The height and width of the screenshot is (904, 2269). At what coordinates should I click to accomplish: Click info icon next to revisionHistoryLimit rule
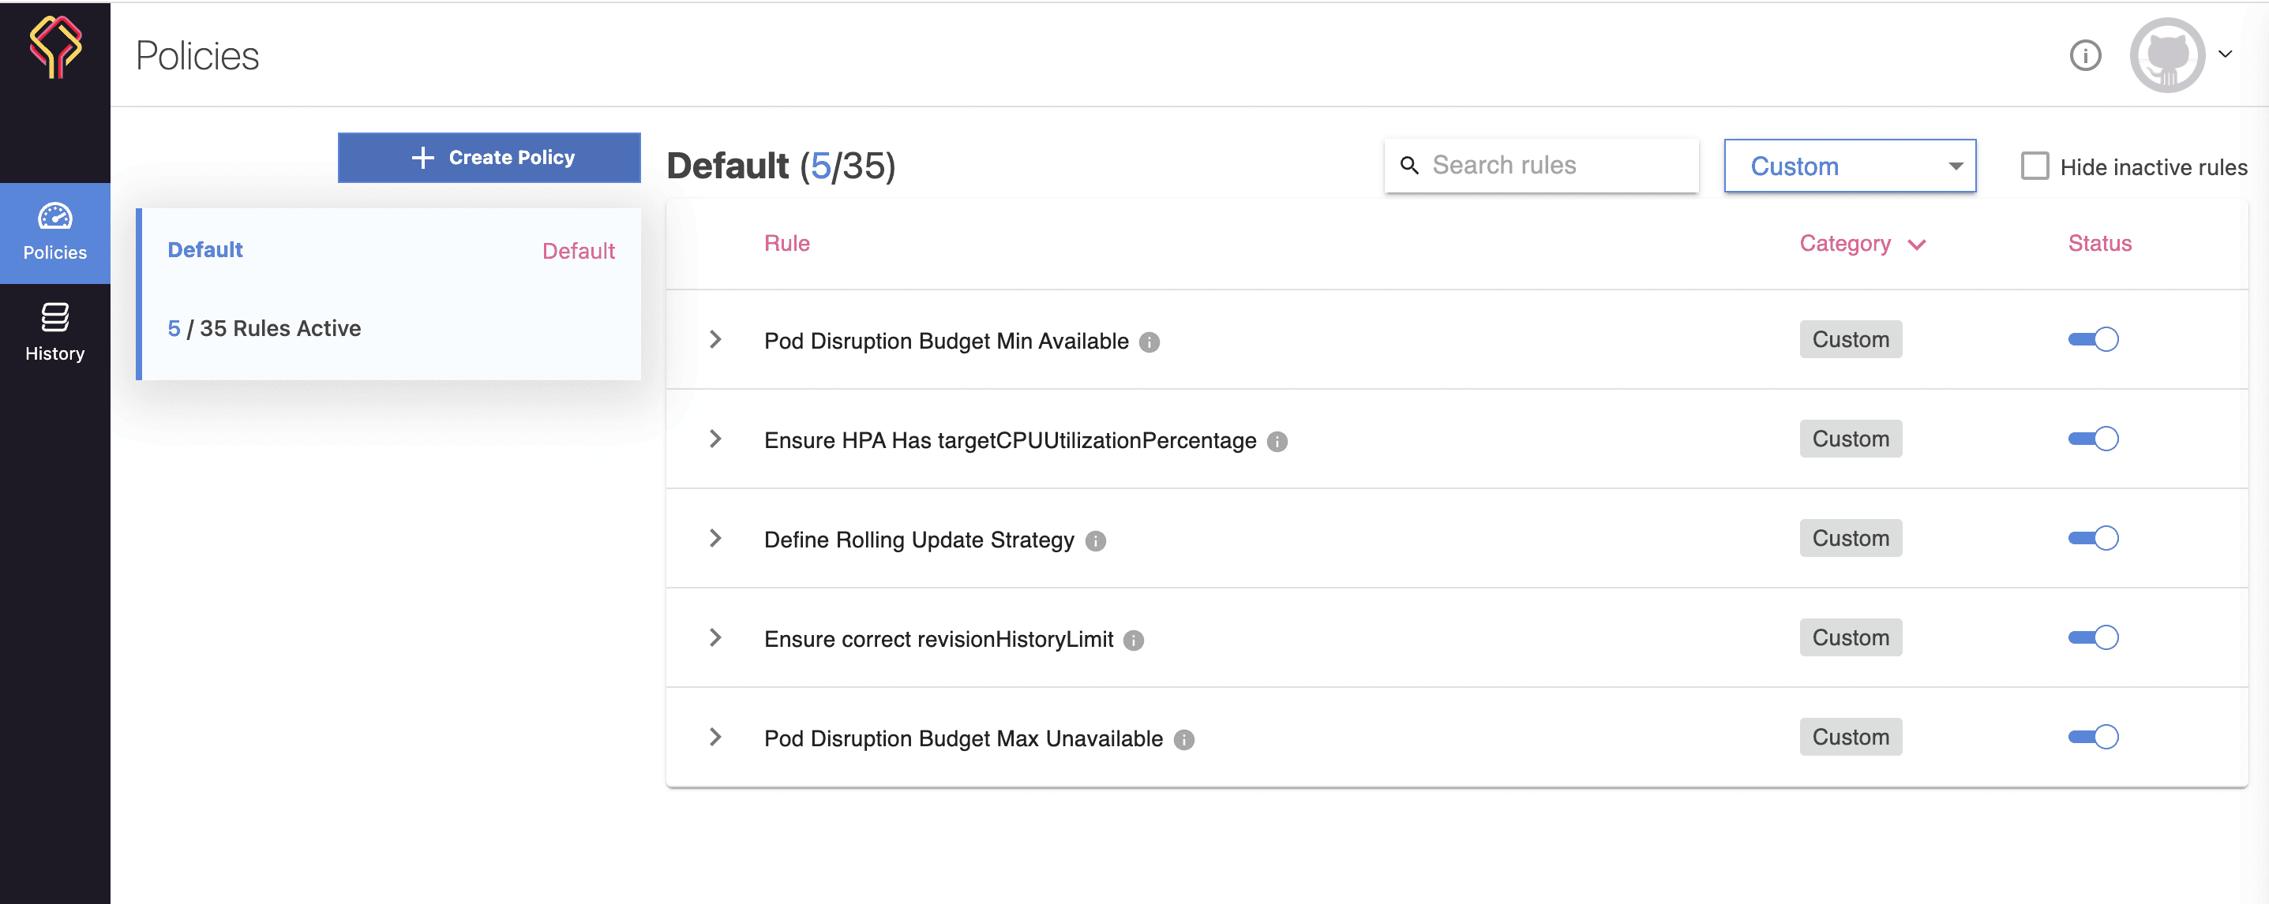tap(1134, 641)
